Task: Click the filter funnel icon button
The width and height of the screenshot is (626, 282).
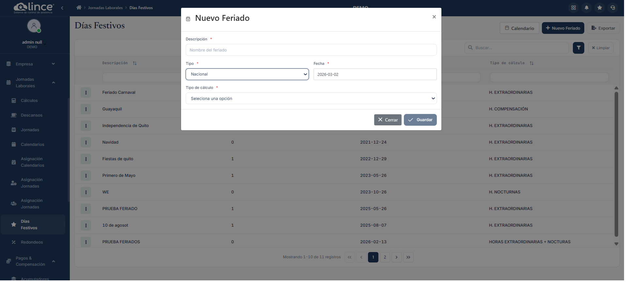Action: (x=578, y=48)
